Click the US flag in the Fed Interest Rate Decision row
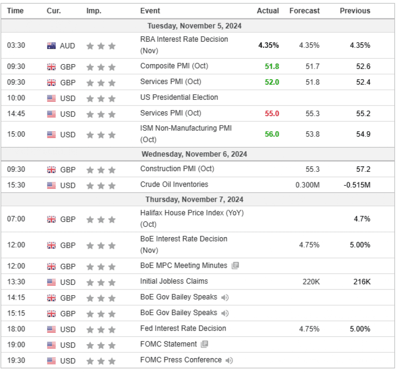 click(51, 329)
